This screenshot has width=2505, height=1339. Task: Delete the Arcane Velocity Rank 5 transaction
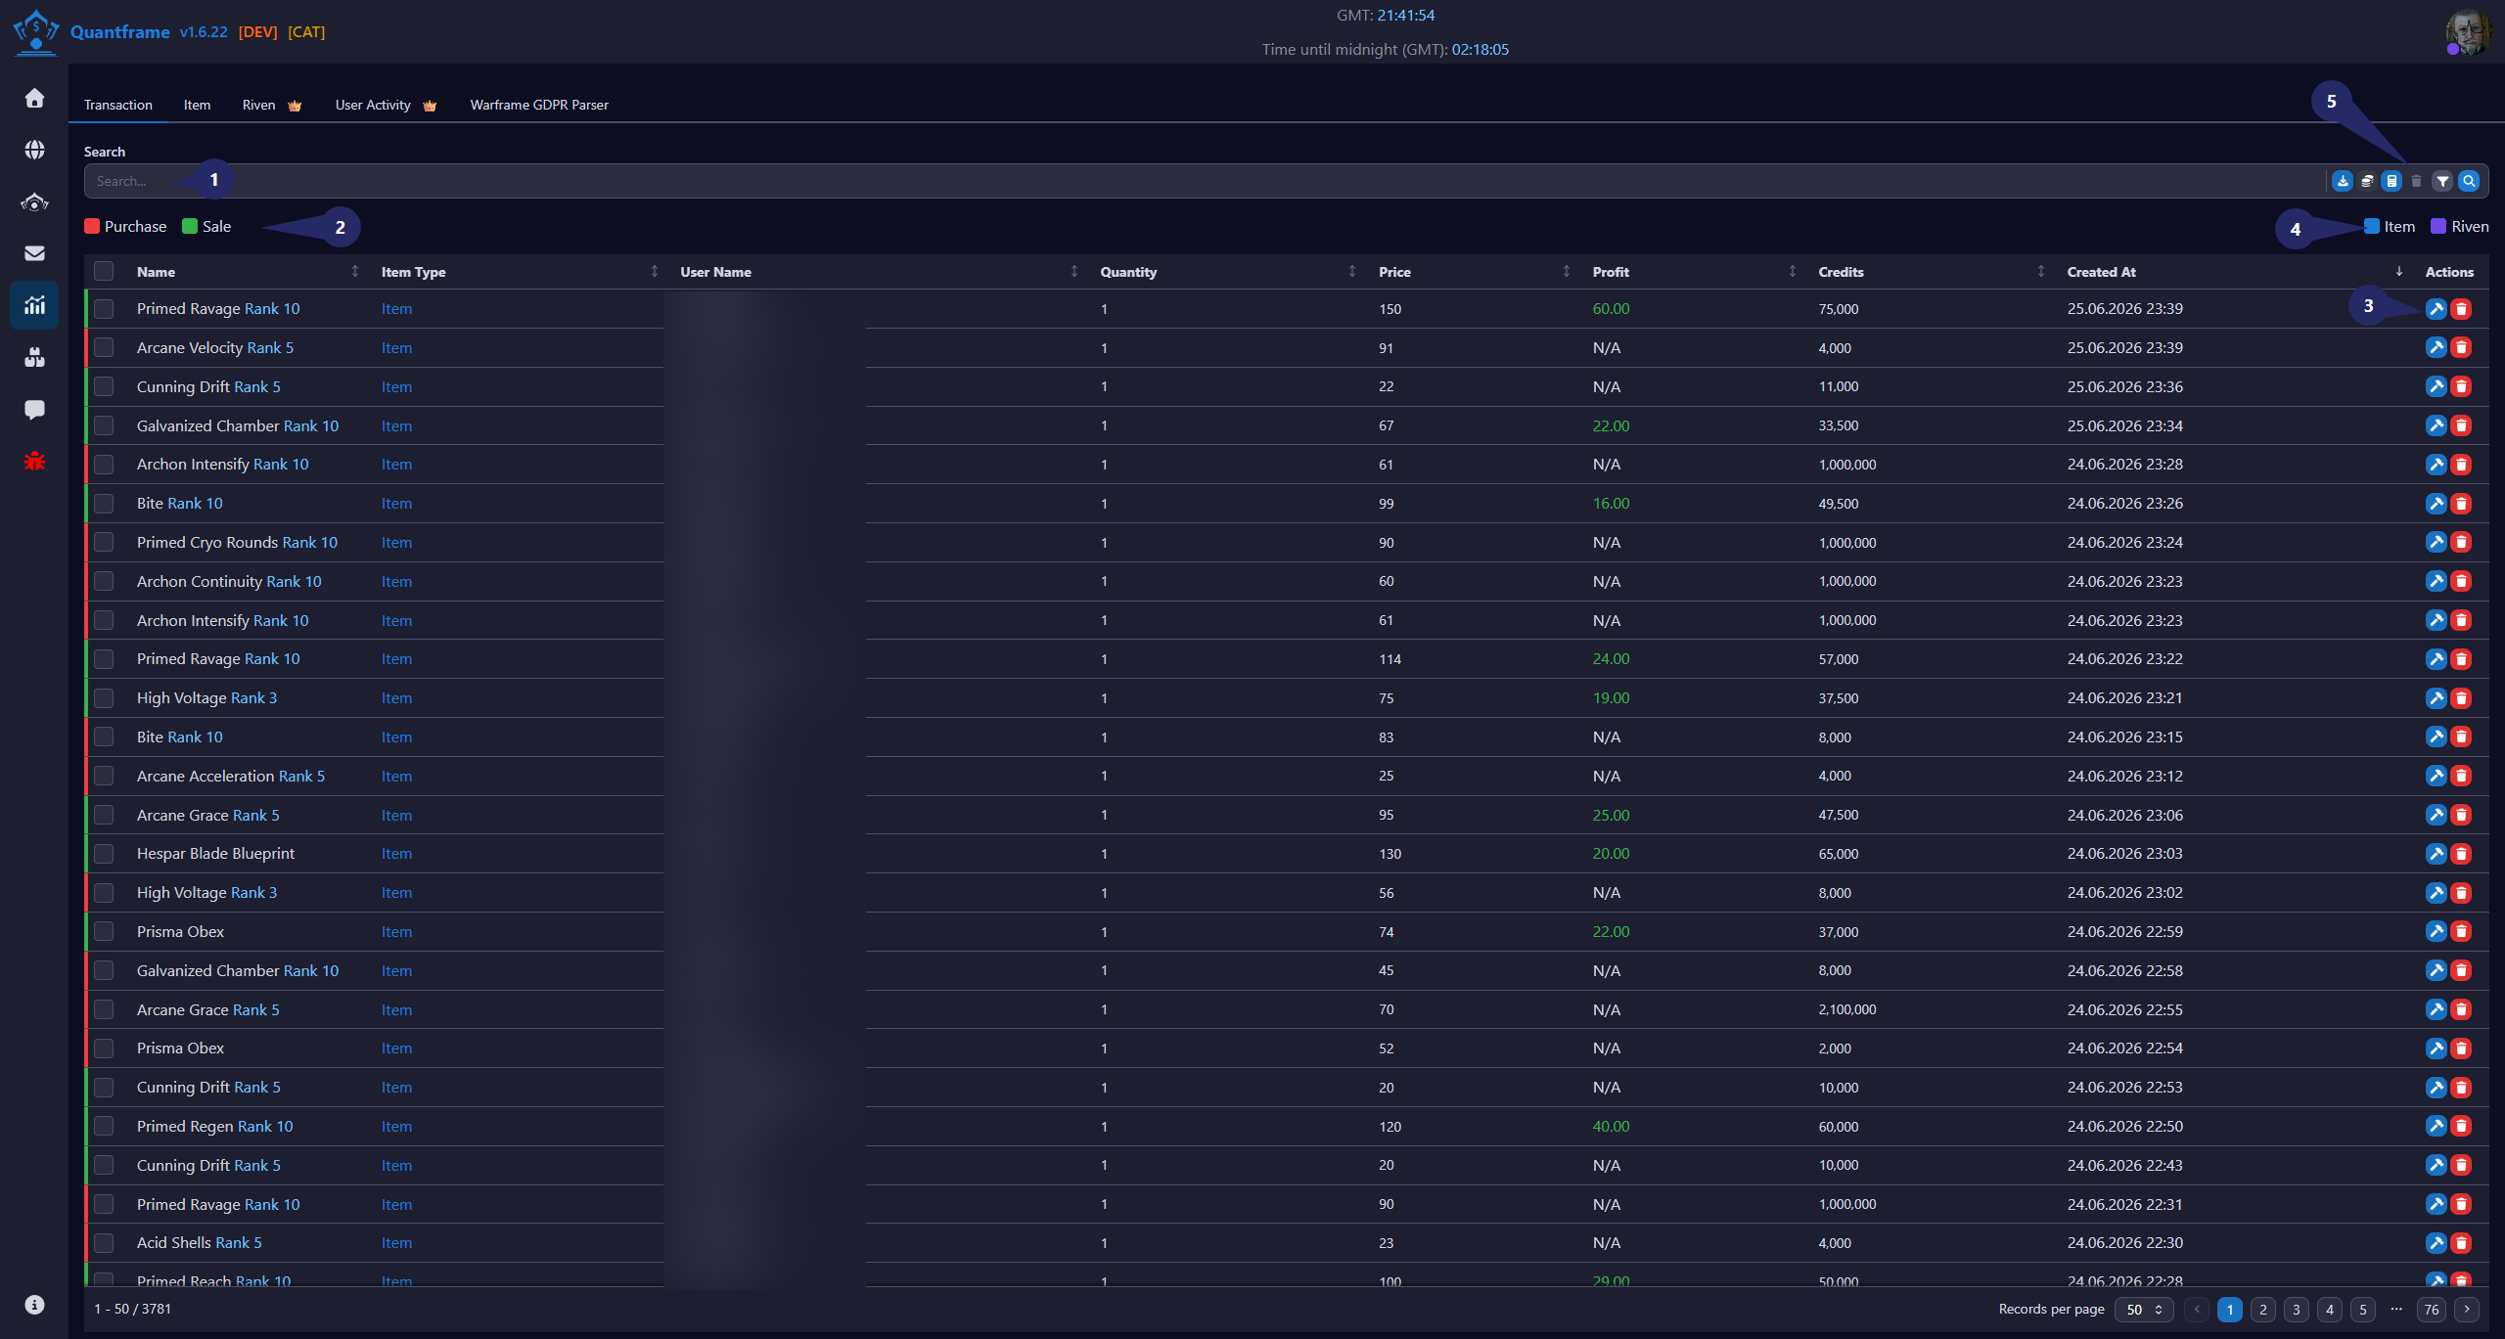pyautogui.click(x=2461, y=347)
